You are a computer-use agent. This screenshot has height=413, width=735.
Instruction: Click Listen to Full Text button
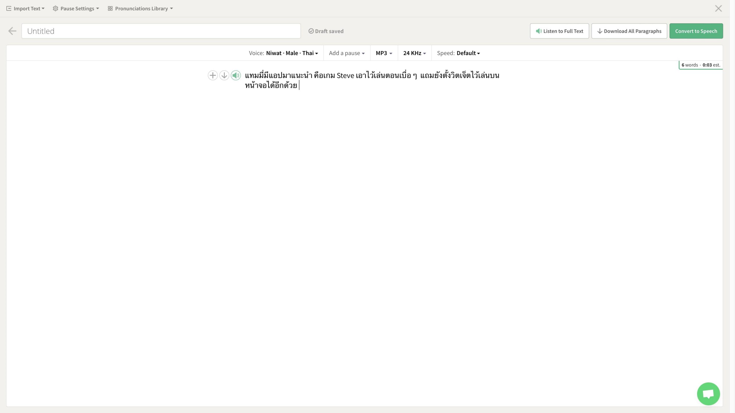[x=559, y=31]
